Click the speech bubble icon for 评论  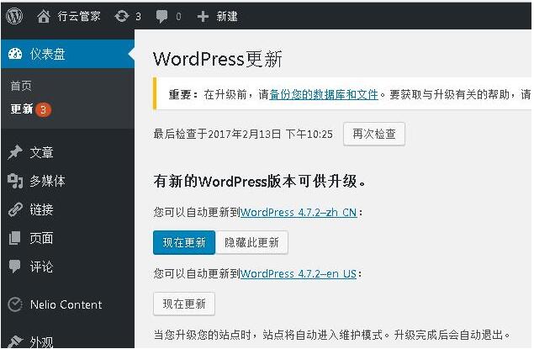pyautogui.click(x=15, y=267)
